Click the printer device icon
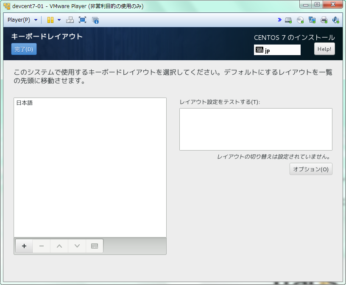 click(x=324, y=20)
